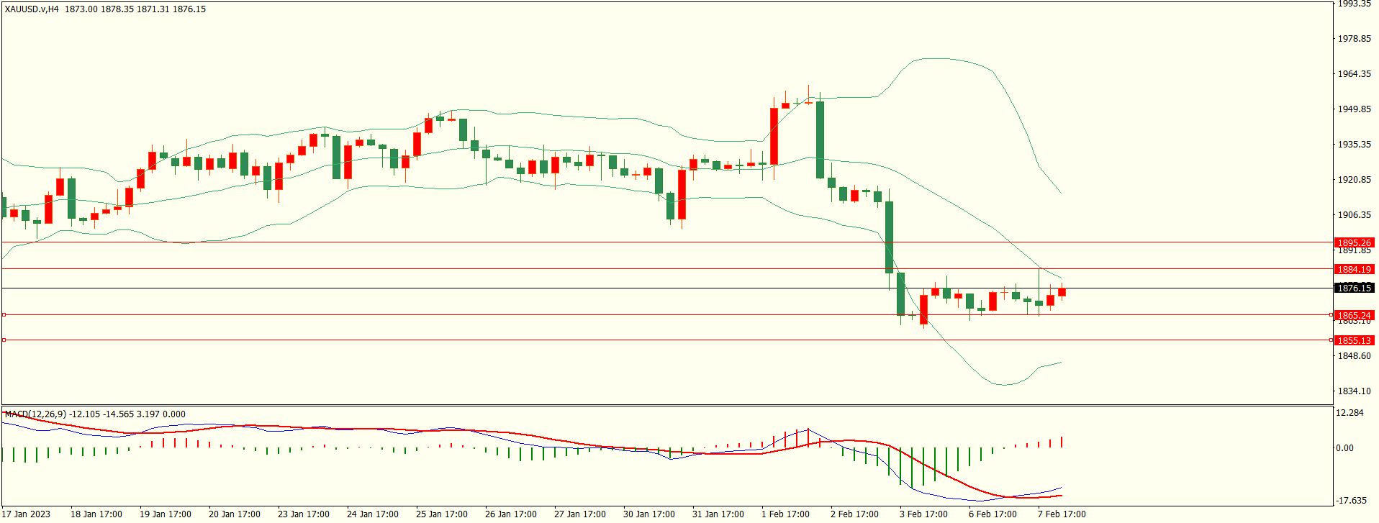The width and height of the screenshot is (1379, 523).
Task: Click the 6 Feb 17:00 time label
Action: (x=993, y=514)
